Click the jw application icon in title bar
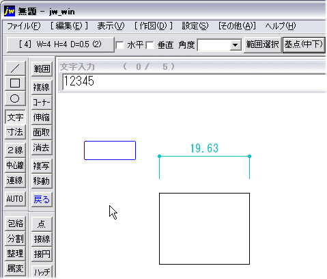Image resolution: width=327 pixels, height=279 pixels. [x=10, y=11]
